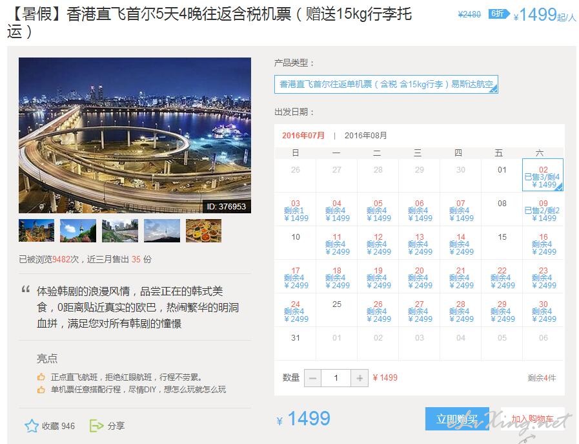Select departure date July 11
The width and height of the screenshot is (579, 444).
point(337,243)
